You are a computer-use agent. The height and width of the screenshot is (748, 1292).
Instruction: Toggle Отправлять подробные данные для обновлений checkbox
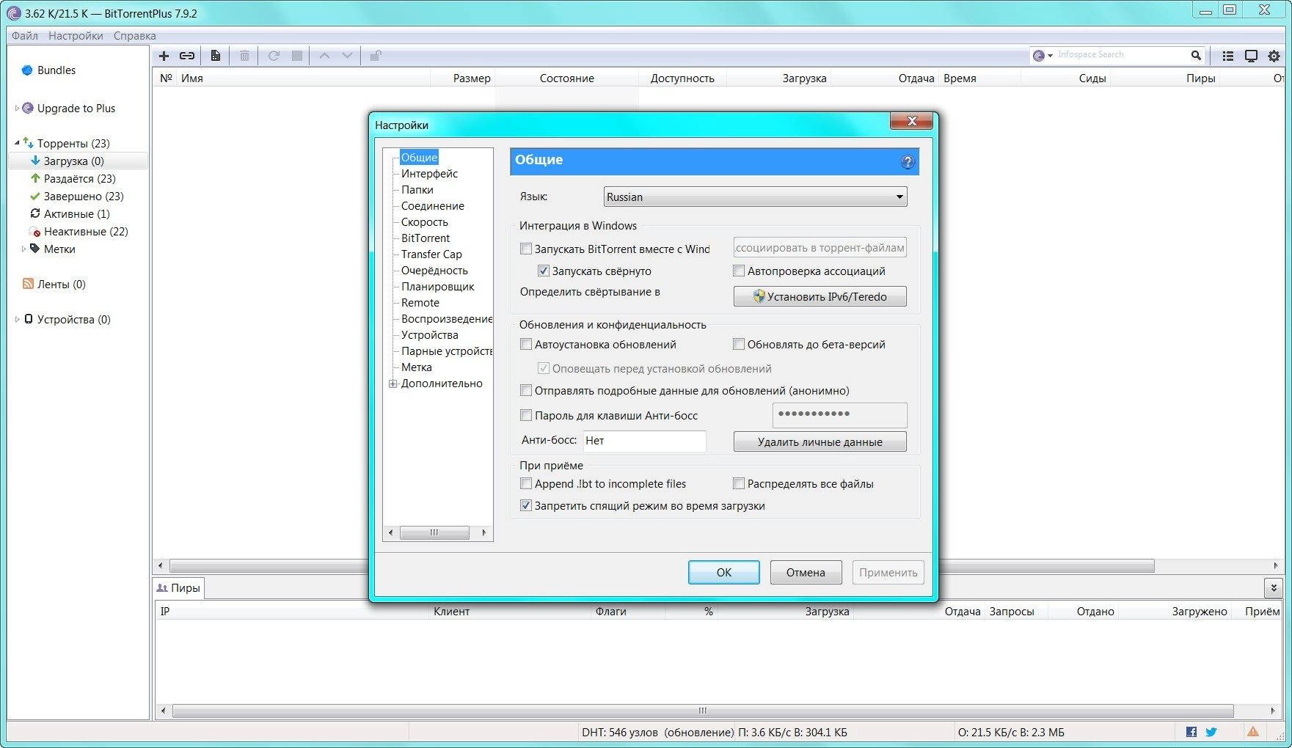tap(526, 391)
